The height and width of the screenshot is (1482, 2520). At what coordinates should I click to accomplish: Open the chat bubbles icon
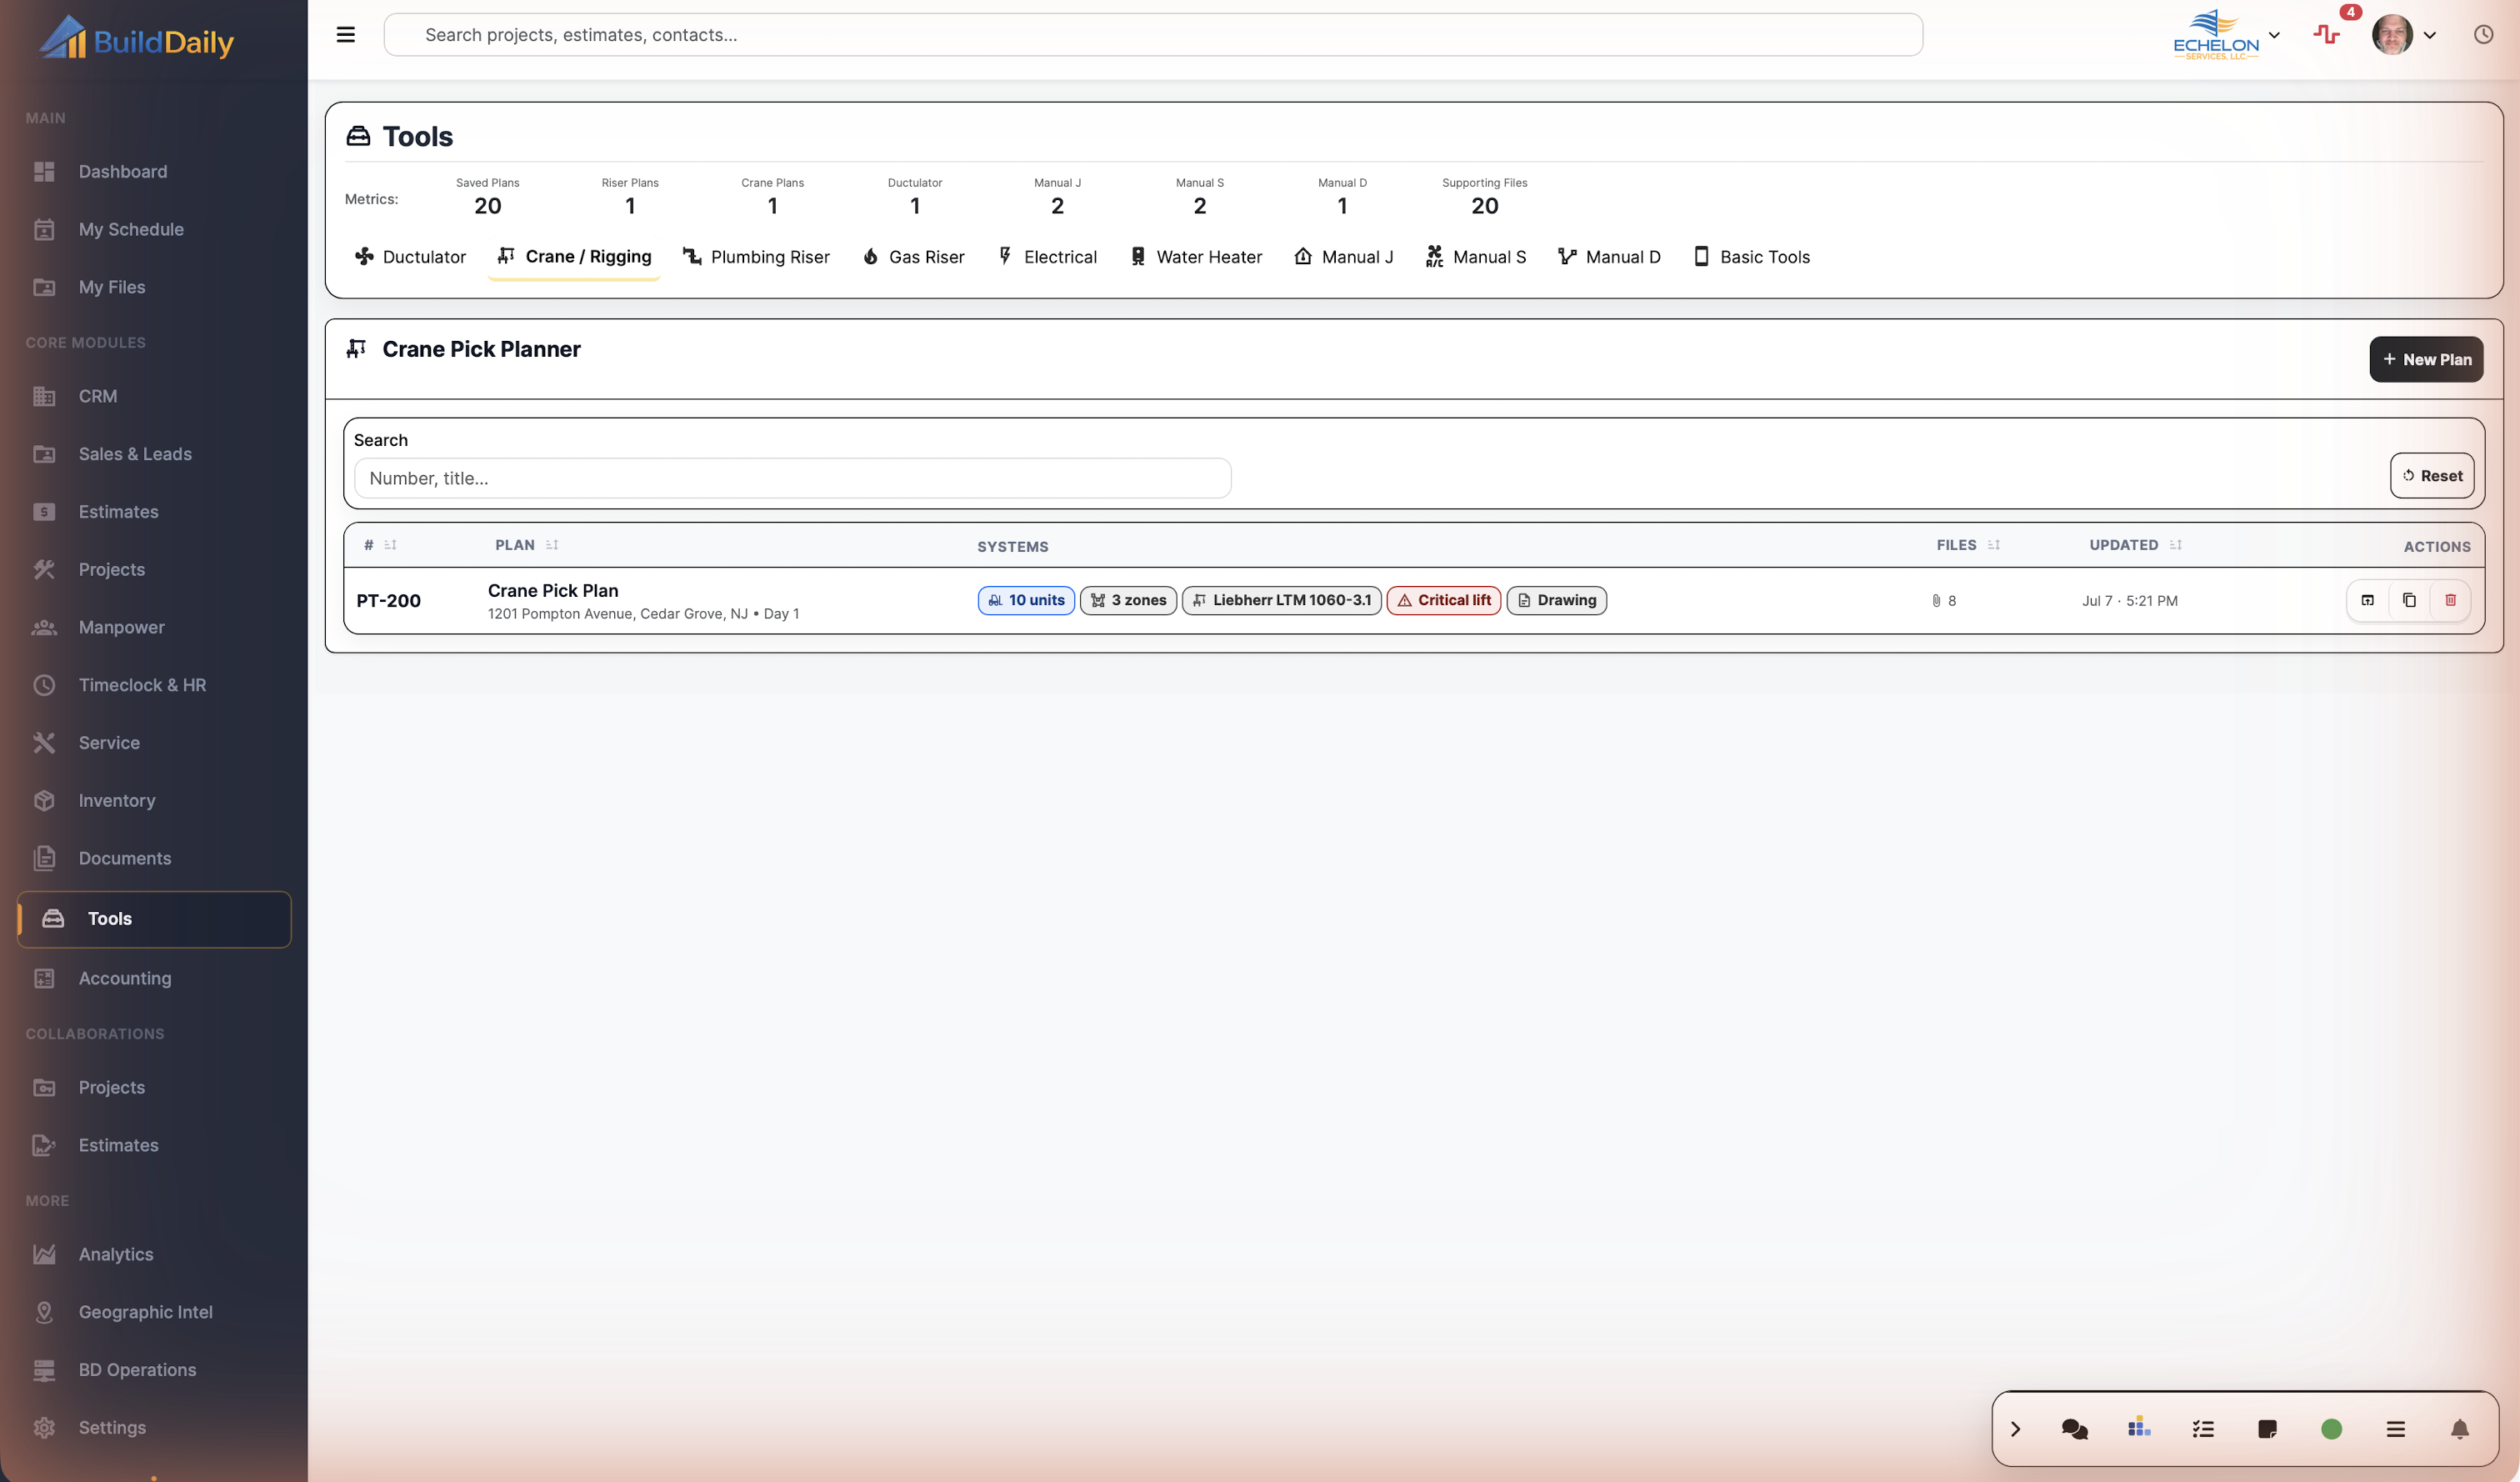2074,1429
